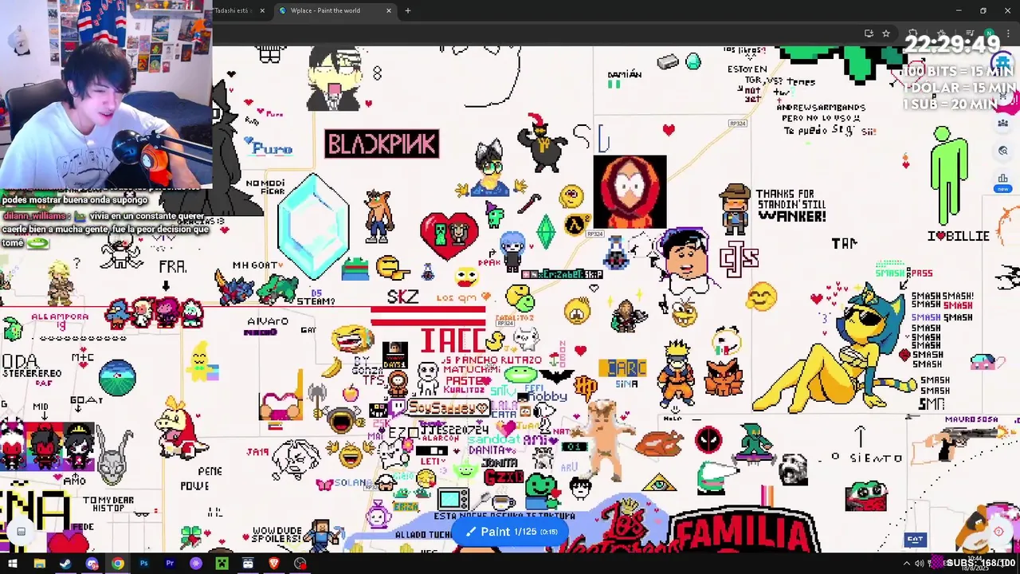
Task: Click the THANKS FOR STANDIN' STILL WANKER text
Action: tap(791, 205)
